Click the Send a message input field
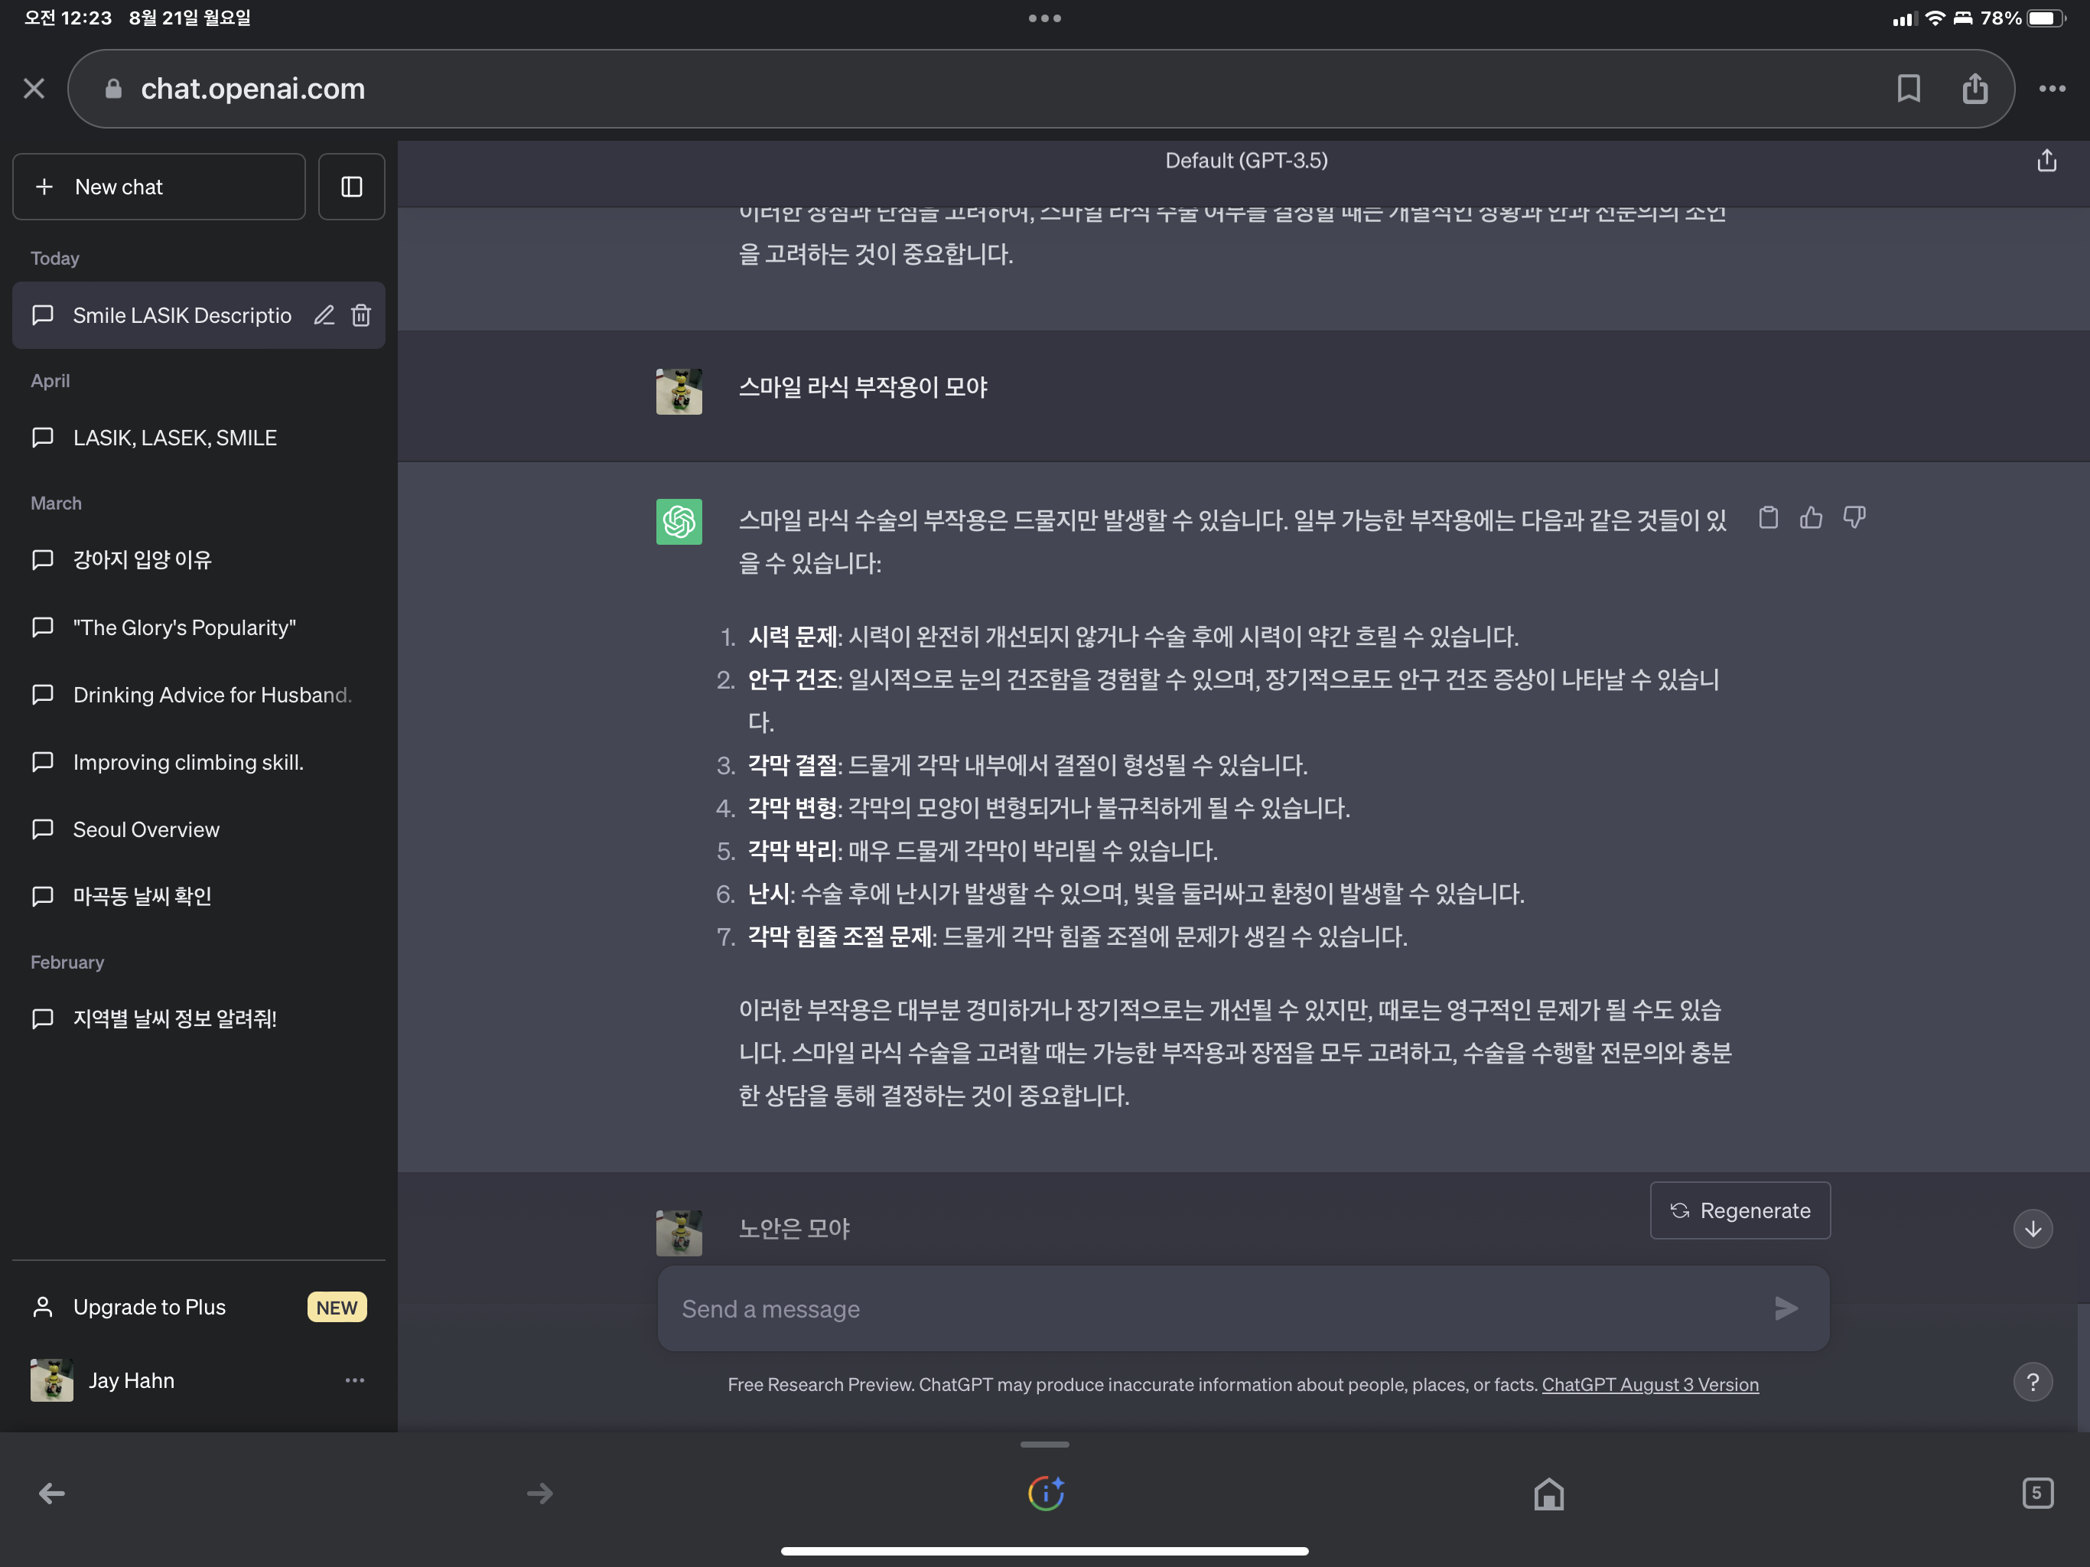Image resolution: width=2090 pixels, height=1567 pixels. click(x=1219, y=1309)
